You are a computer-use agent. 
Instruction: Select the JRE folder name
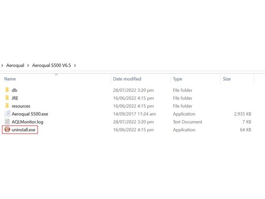15,98
